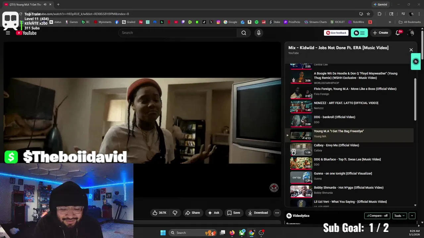Open the Grailed bookmark
424x238 pixels.
129,22
